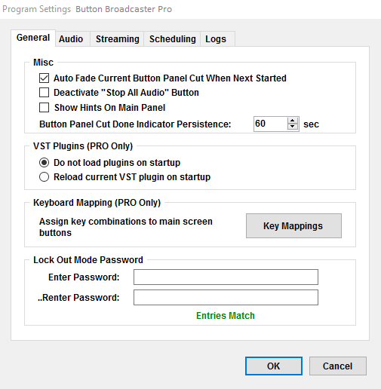The height and width of the screenshot is (389, 381).
Task: Decrease persistence seconds with down arrow
Action: 292,127
